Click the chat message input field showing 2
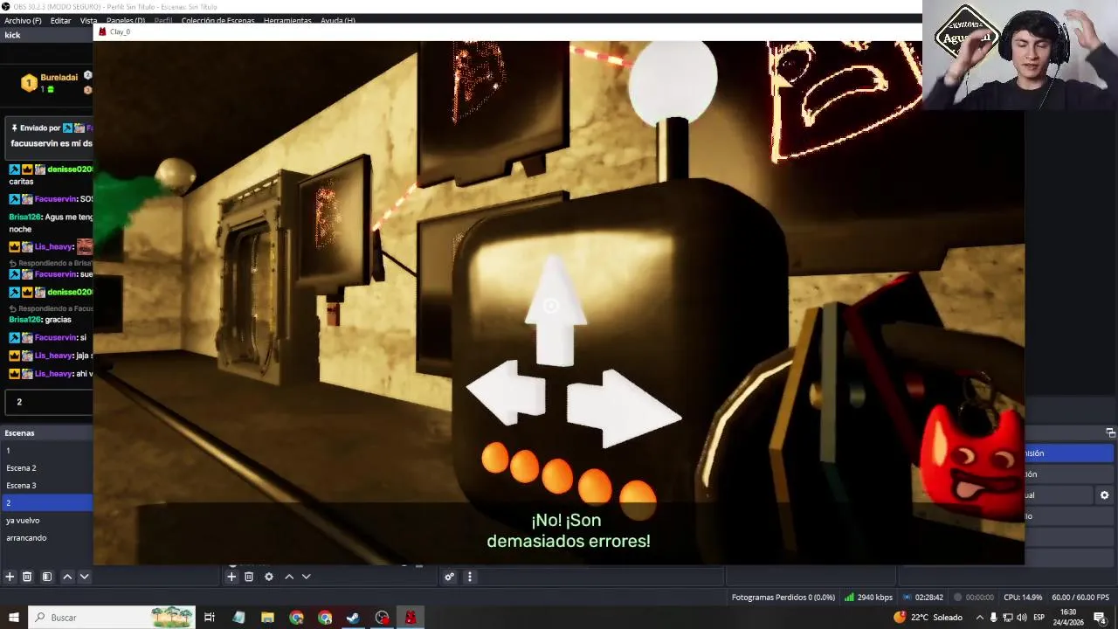Screen dimensions: 1118x629 pyautogui.click(x=48, y=402)
